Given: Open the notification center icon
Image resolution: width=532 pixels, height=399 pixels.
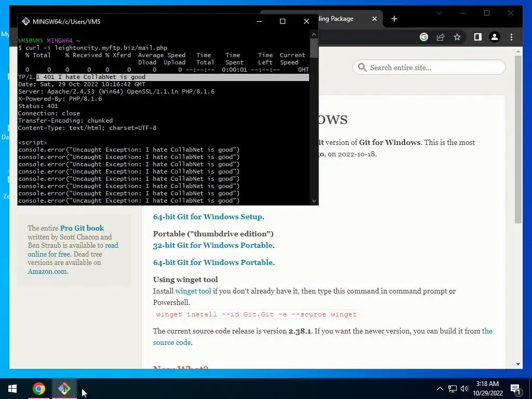Looking at the screenshot, I should point(515,389).
